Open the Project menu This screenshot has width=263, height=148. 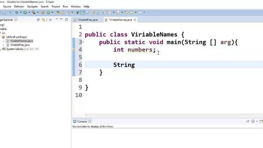pos(56,7)
